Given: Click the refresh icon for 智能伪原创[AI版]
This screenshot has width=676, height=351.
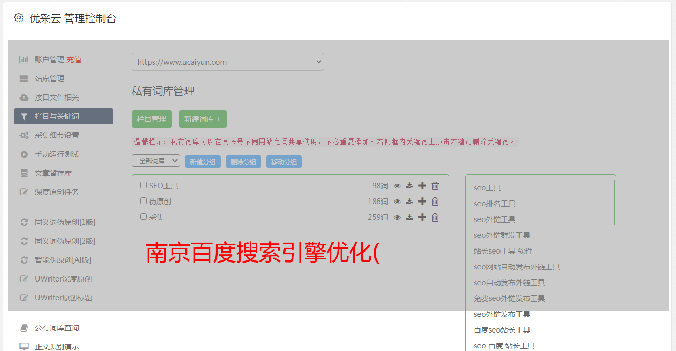Looking at the screenshot, I should 24,260.
